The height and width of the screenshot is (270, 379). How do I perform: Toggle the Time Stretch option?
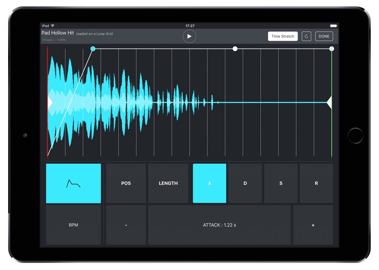(x=283, y=36)
